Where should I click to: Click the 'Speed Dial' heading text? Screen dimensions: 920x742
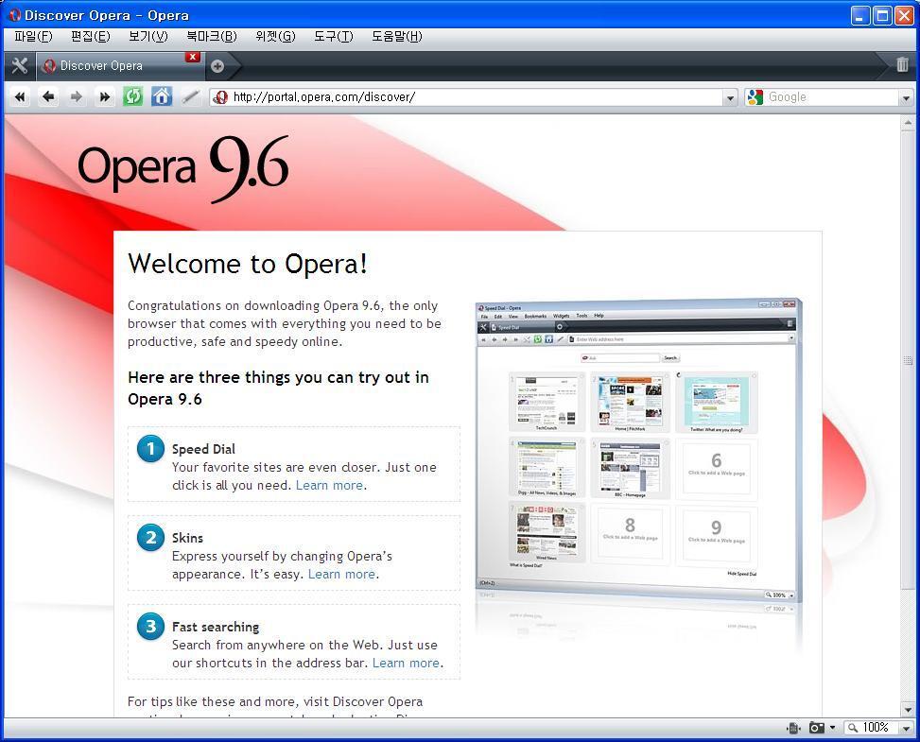203,449
